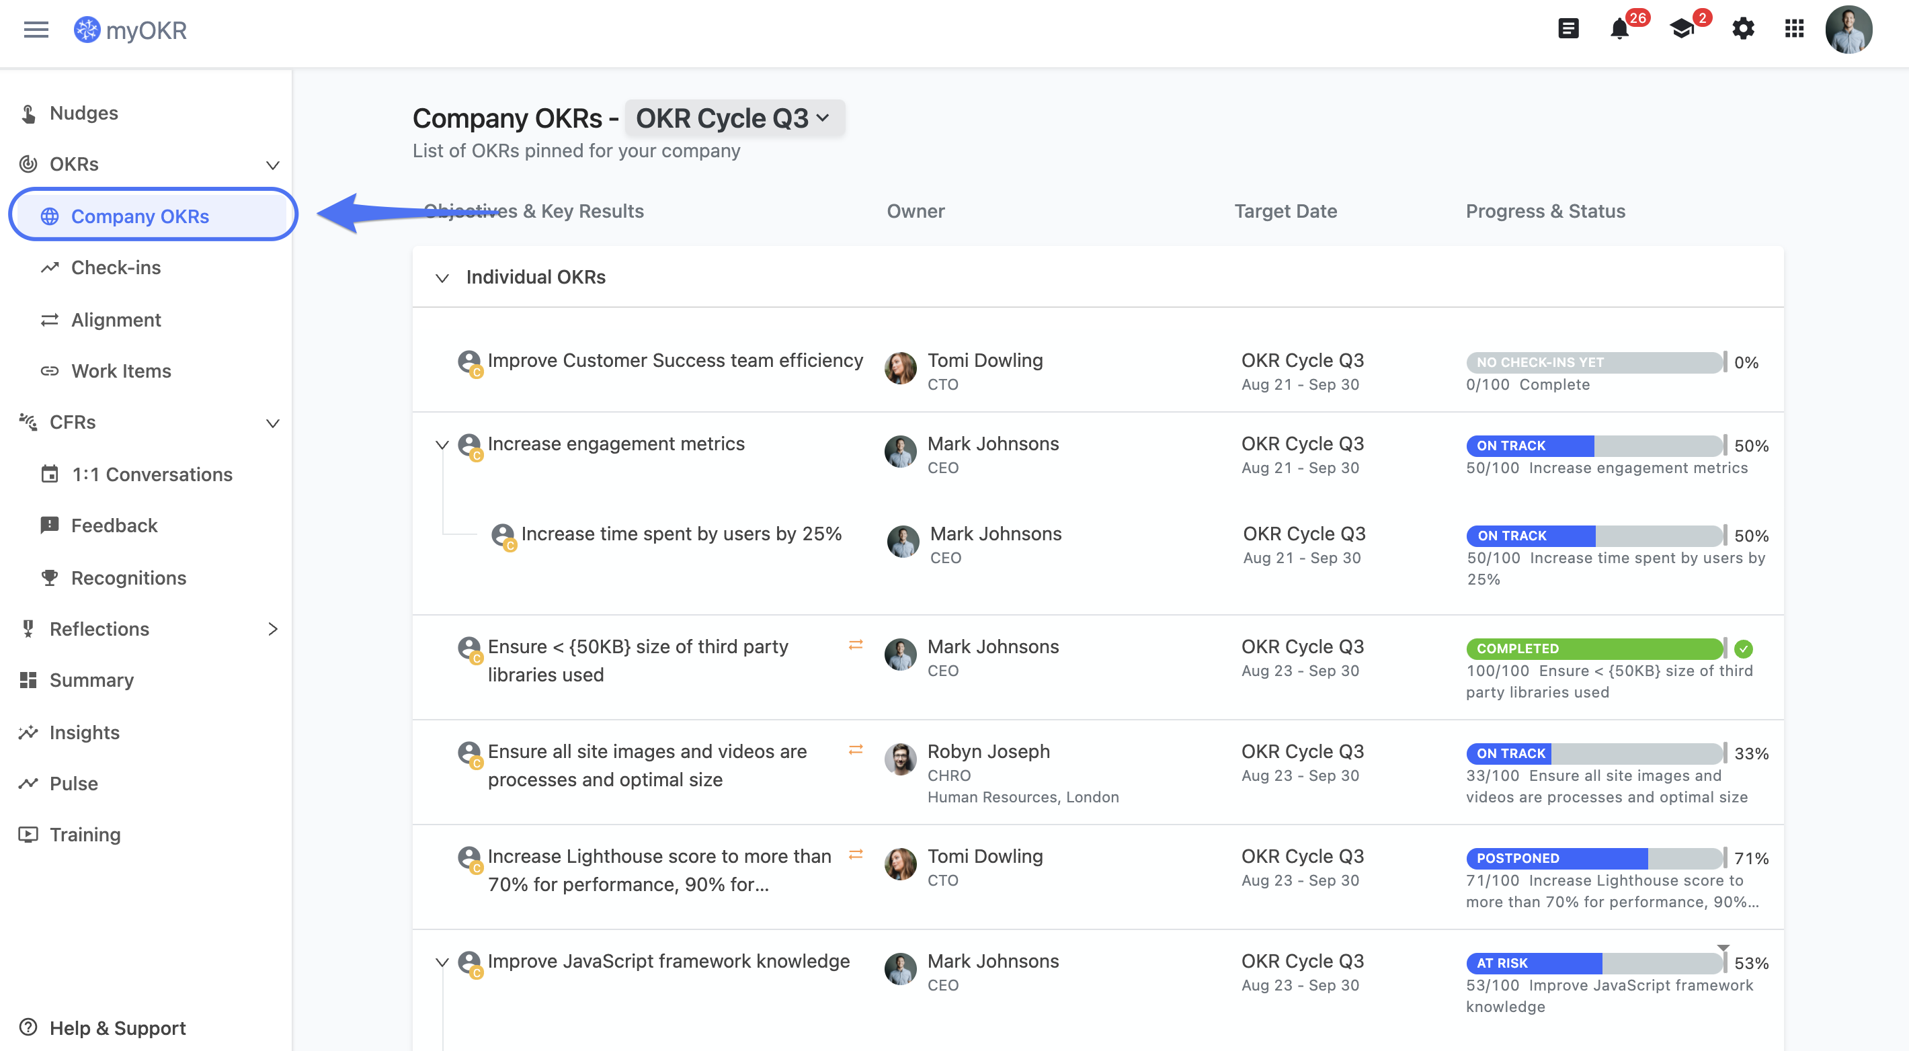Collapse Improve JavaScript framework knowledge objective
The height and width of the screenshot is (1051, 1909).
(x=442, y=962)
